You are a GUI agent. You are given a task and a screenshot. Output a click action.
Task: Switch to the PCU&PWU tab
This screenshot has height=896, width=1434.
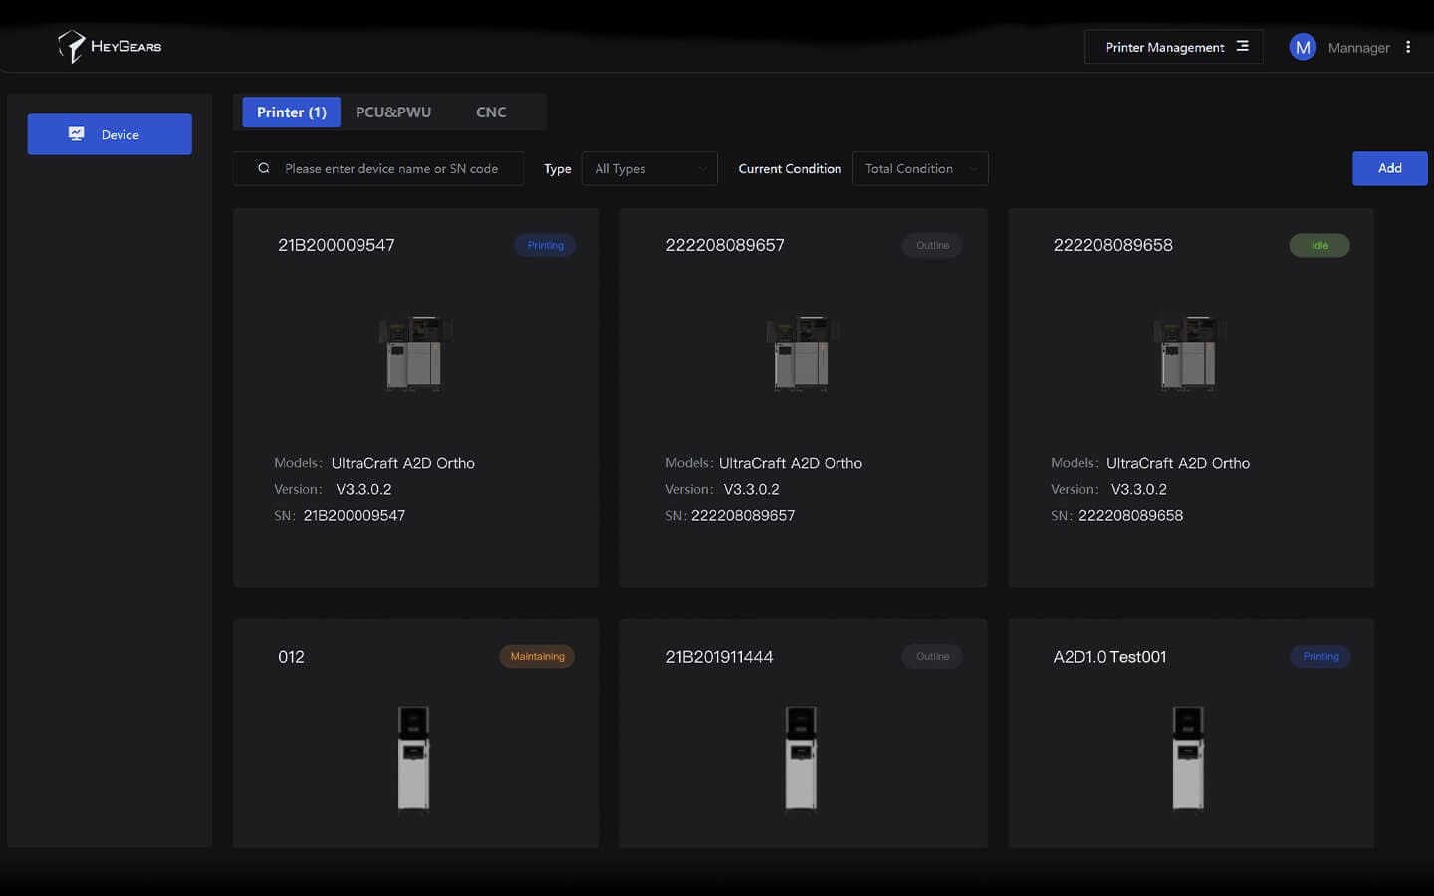393,112
